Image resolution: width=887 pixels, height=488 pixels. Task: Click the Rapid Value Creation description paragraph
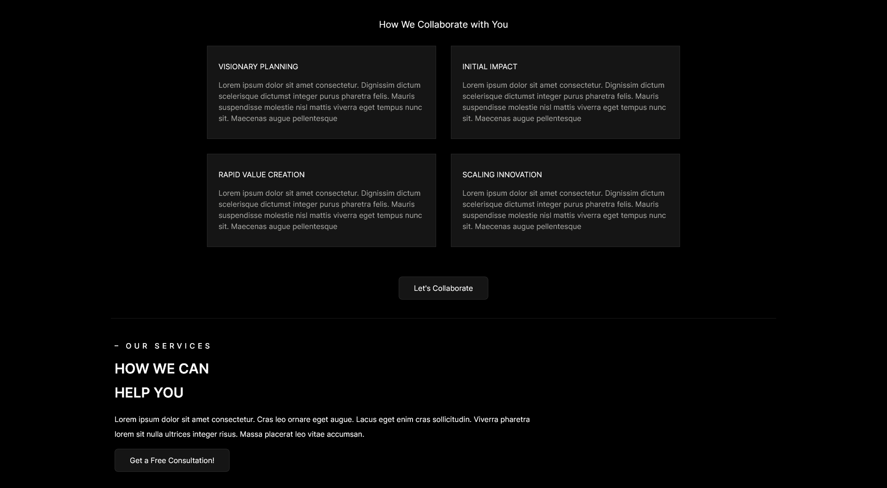[x=320, y=210]
